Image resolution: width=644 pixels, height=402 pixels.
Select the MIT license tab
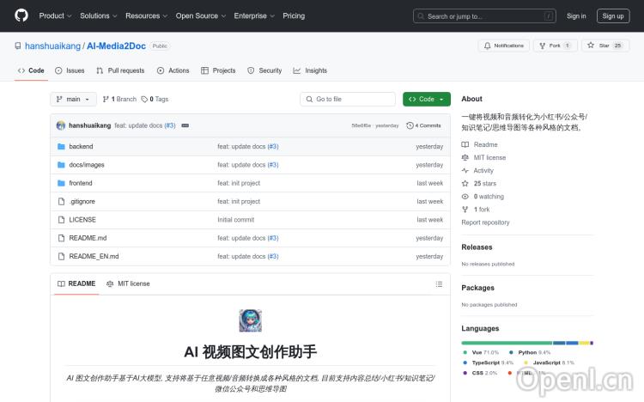(x=128, y=283)
